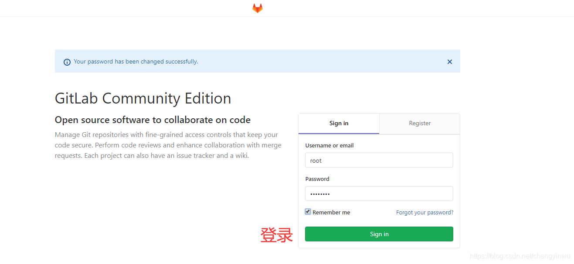Open the Forgot your password link
Screen dimensions: 574x264
[x=425, y=213]
